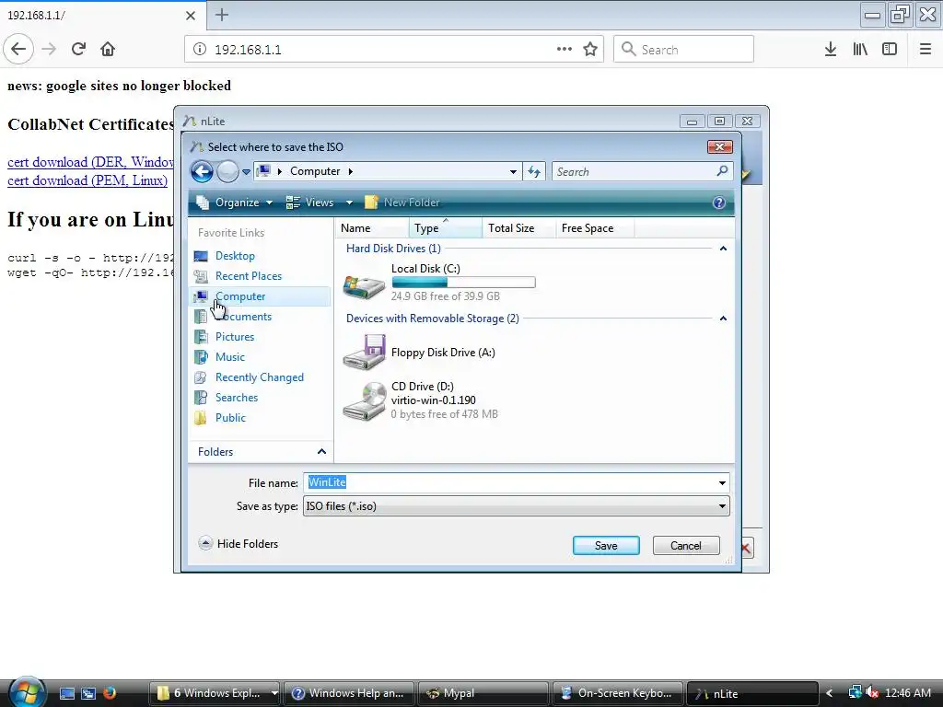The width and height of the screenshot is (943, 707).
Task: Sort by the Type column header
Action: pos(445,228)
